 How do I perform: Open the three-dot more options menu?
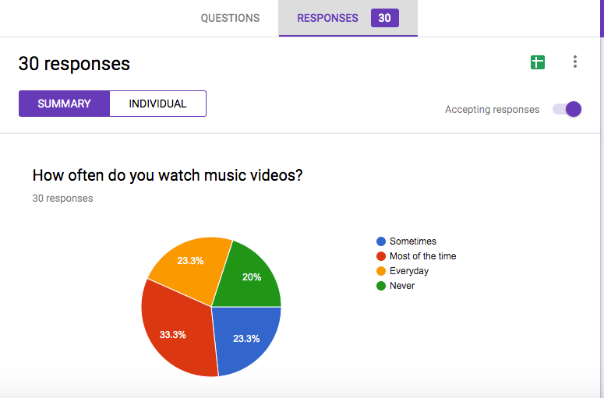click(574, 62)
